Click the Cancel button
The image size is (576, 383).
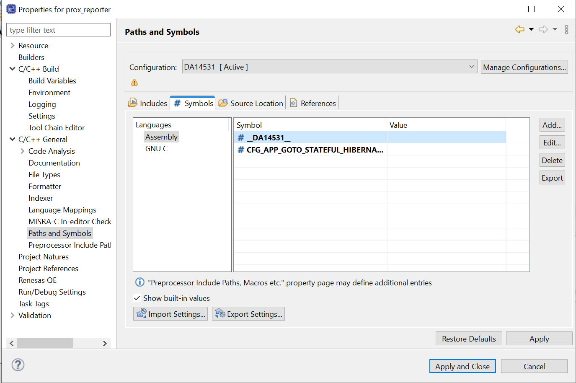tap(534, 366)
